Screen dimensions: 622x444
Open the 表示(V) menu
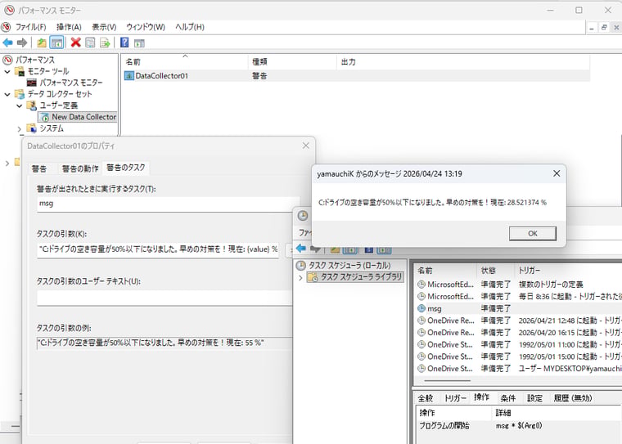tap(104, 27)
